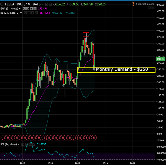Open EMA (21, close) settings gear

coord(28,9)
